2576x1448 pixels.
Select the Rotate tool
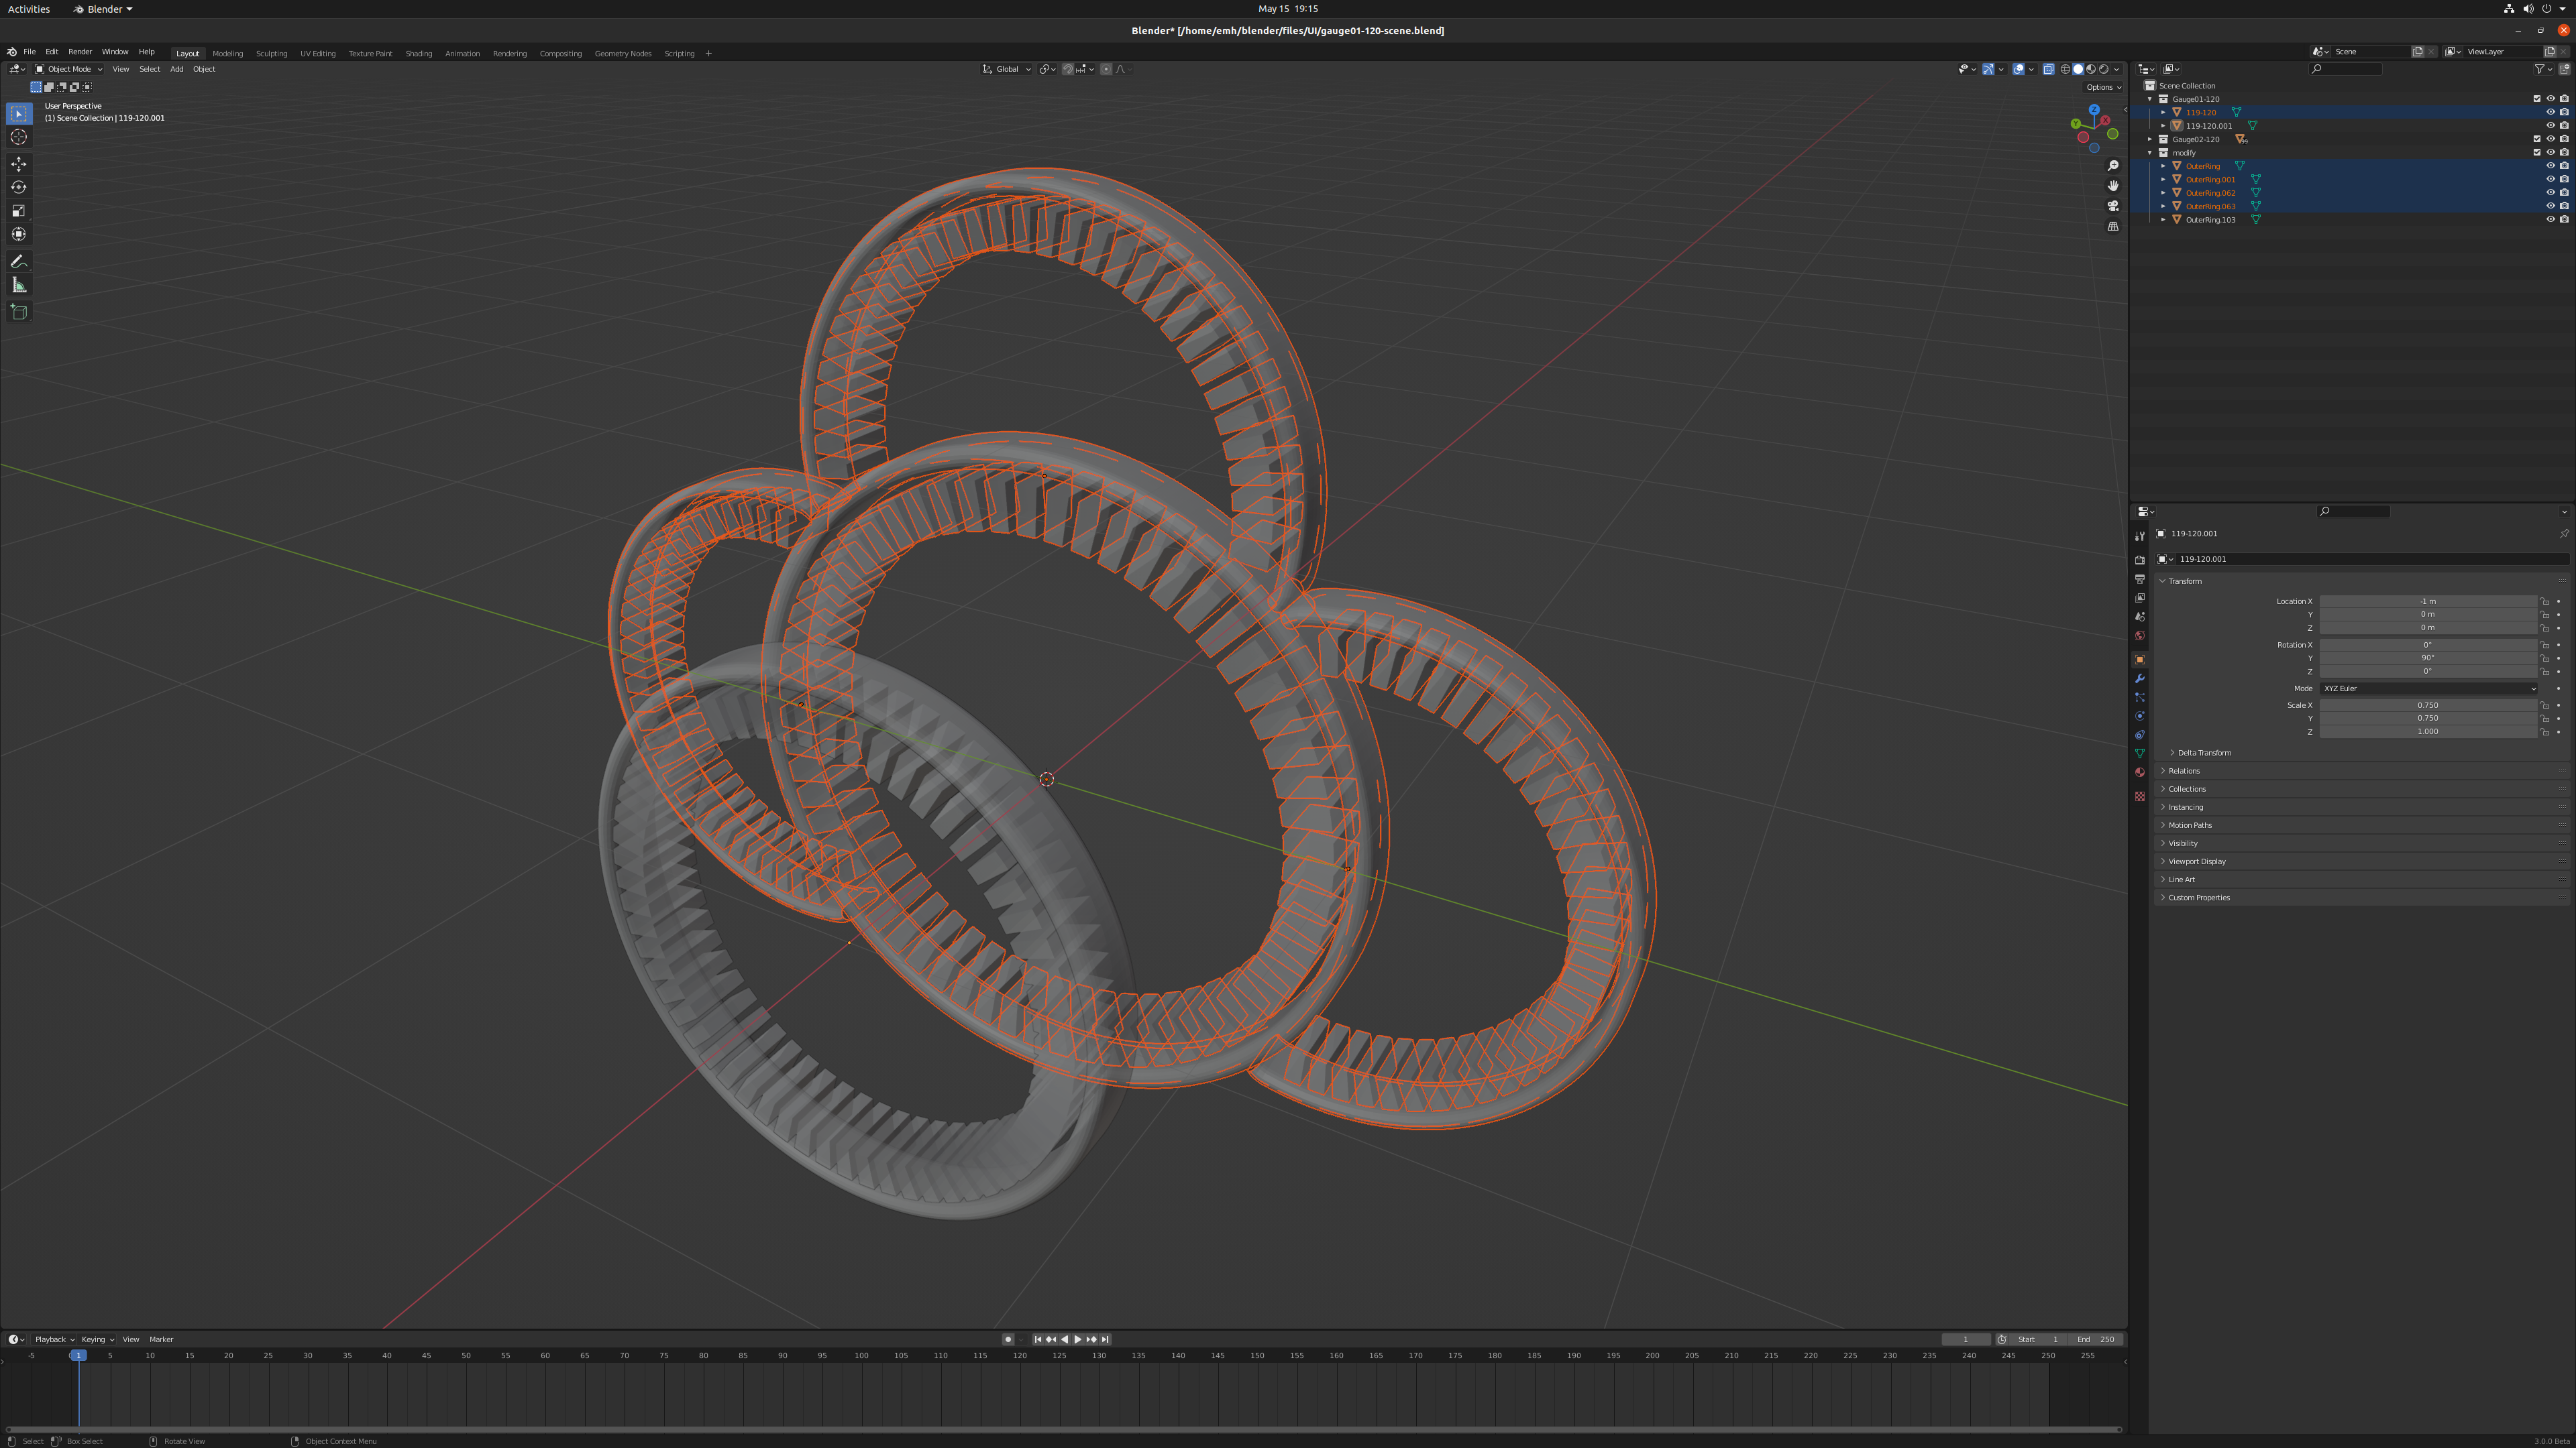18,187
